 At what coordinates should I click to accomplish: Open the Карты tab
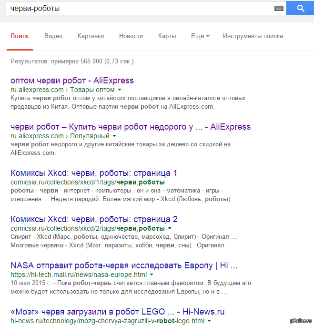pyautogui.click(x=167, y=36)
